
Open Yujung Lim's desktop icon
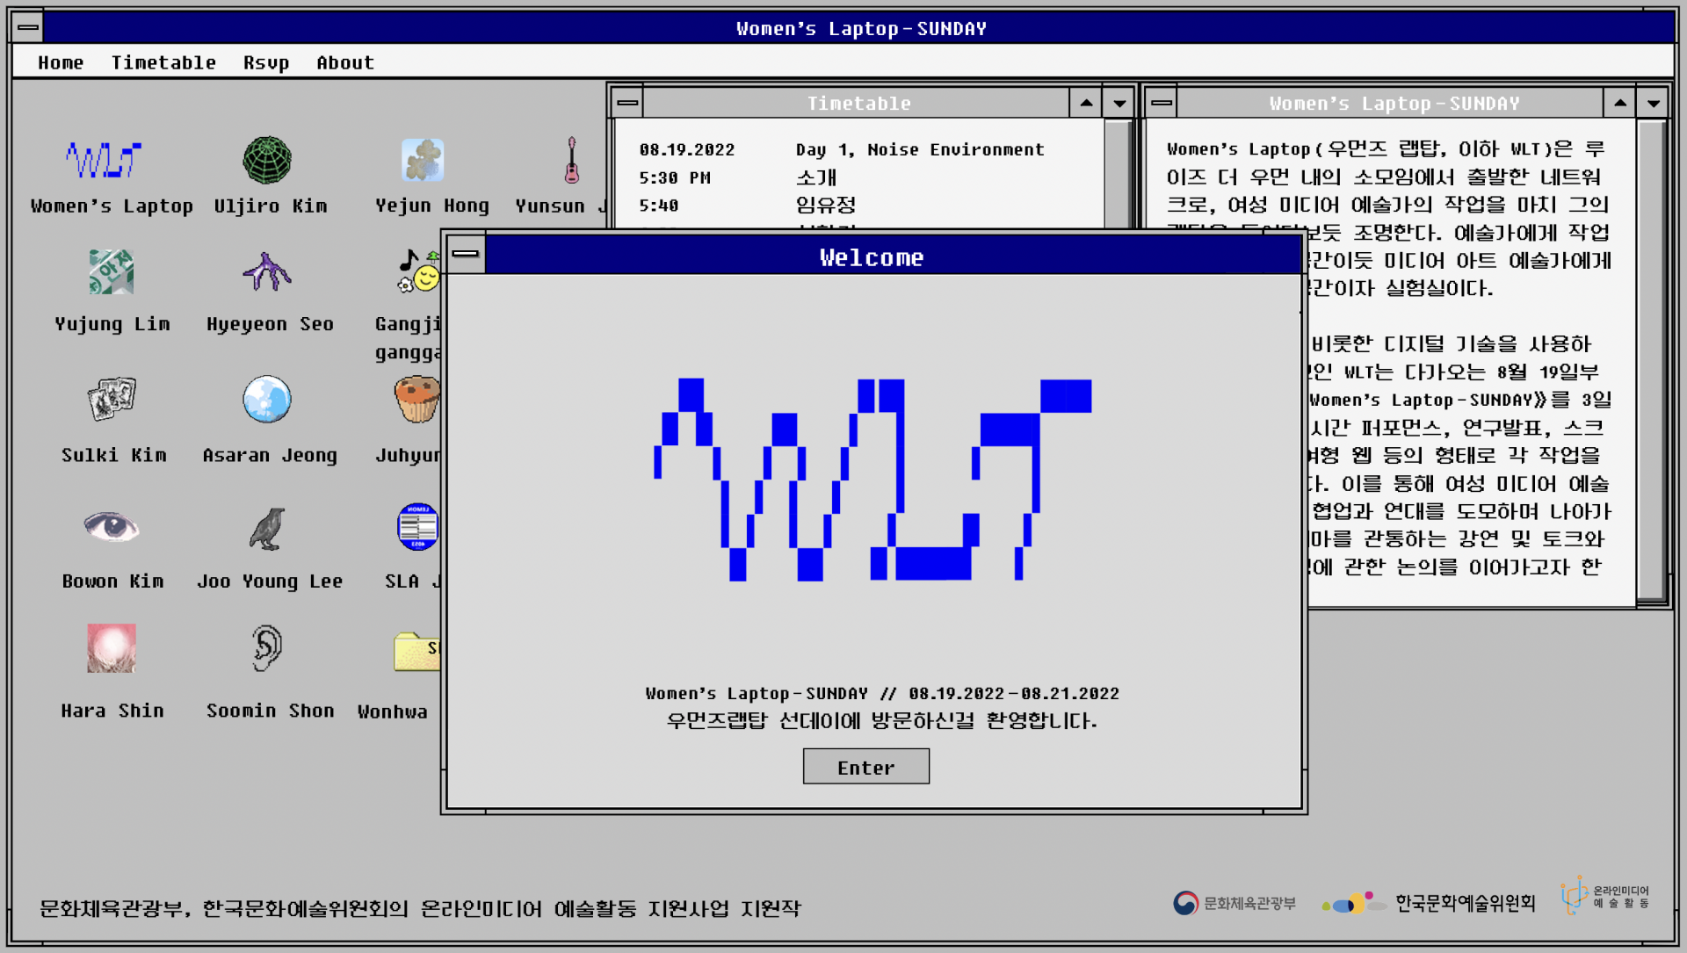pos(112,271)
